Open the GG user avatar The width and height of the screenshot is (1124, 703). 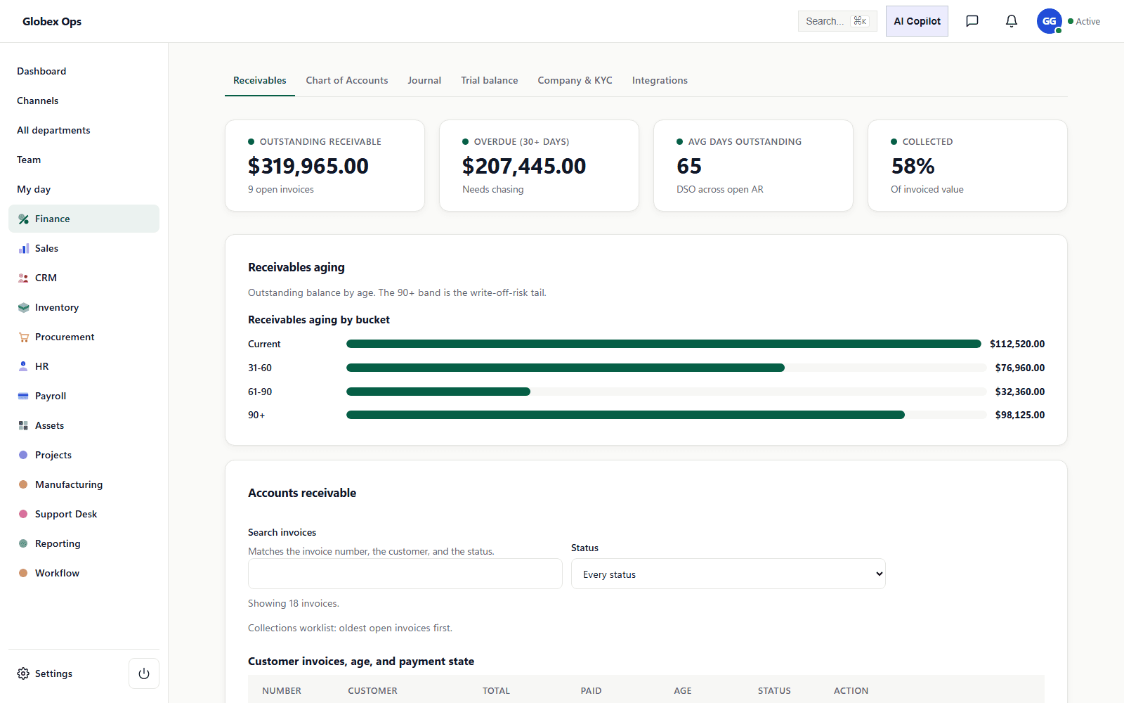coord(1050,21)
